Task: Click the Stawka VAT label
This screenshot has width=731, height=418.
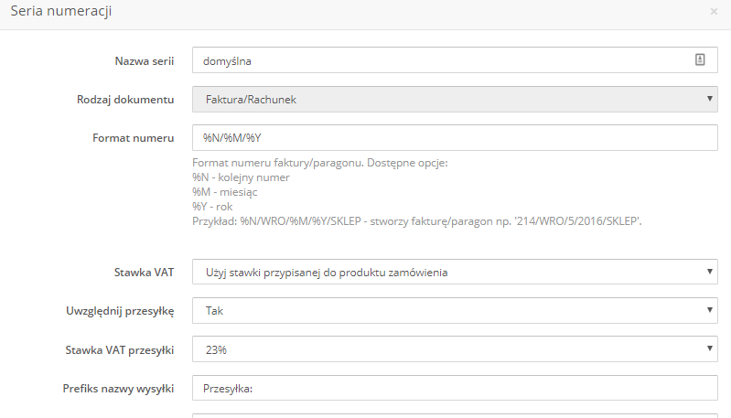Action: (x=144, y=273)
